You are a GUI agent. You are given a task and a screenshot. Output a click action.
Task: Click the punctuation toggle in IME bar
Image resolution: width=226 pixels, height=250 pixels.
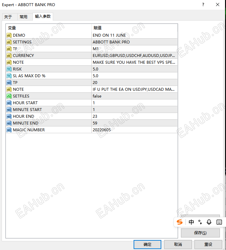click(x=200, y=222)
